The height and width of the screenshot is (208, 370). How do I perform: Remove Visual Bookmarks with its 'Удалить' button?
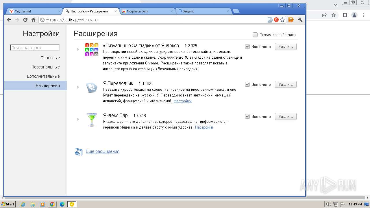coord(286,47)
